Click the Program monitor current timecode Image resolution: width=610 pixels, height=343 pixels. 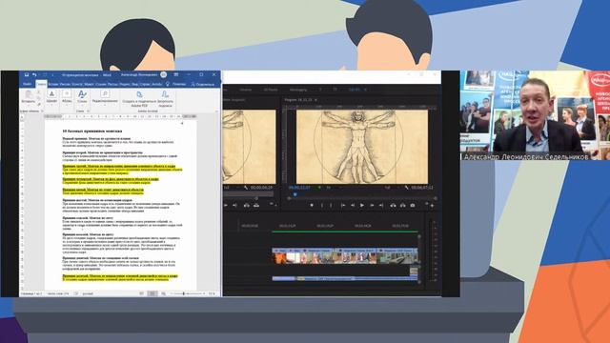(x=299, y=188)
